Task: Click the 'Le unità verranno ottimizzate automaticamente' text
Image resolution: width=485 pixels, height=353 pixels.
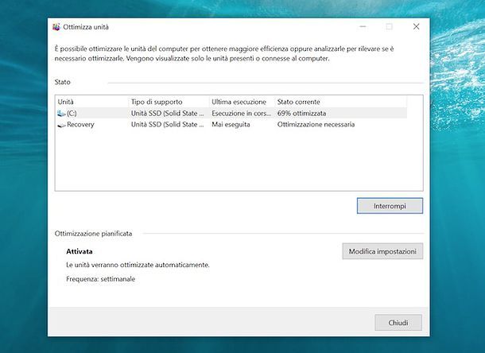Action: pyautogui.click(x=138, y=265)
